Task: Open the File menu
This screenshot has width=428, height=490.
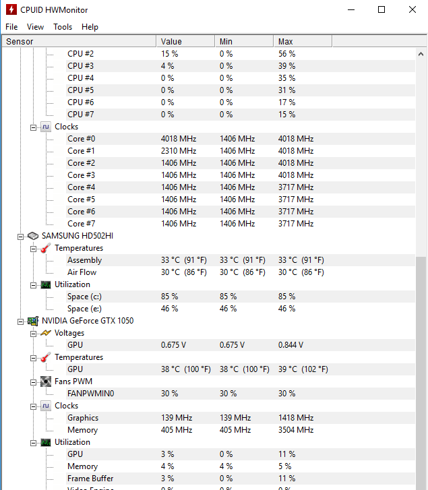Action: point(11,27)
